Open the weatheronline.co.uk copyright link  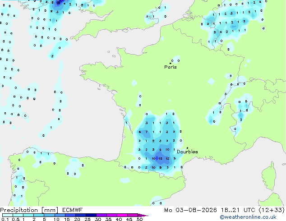248,217
